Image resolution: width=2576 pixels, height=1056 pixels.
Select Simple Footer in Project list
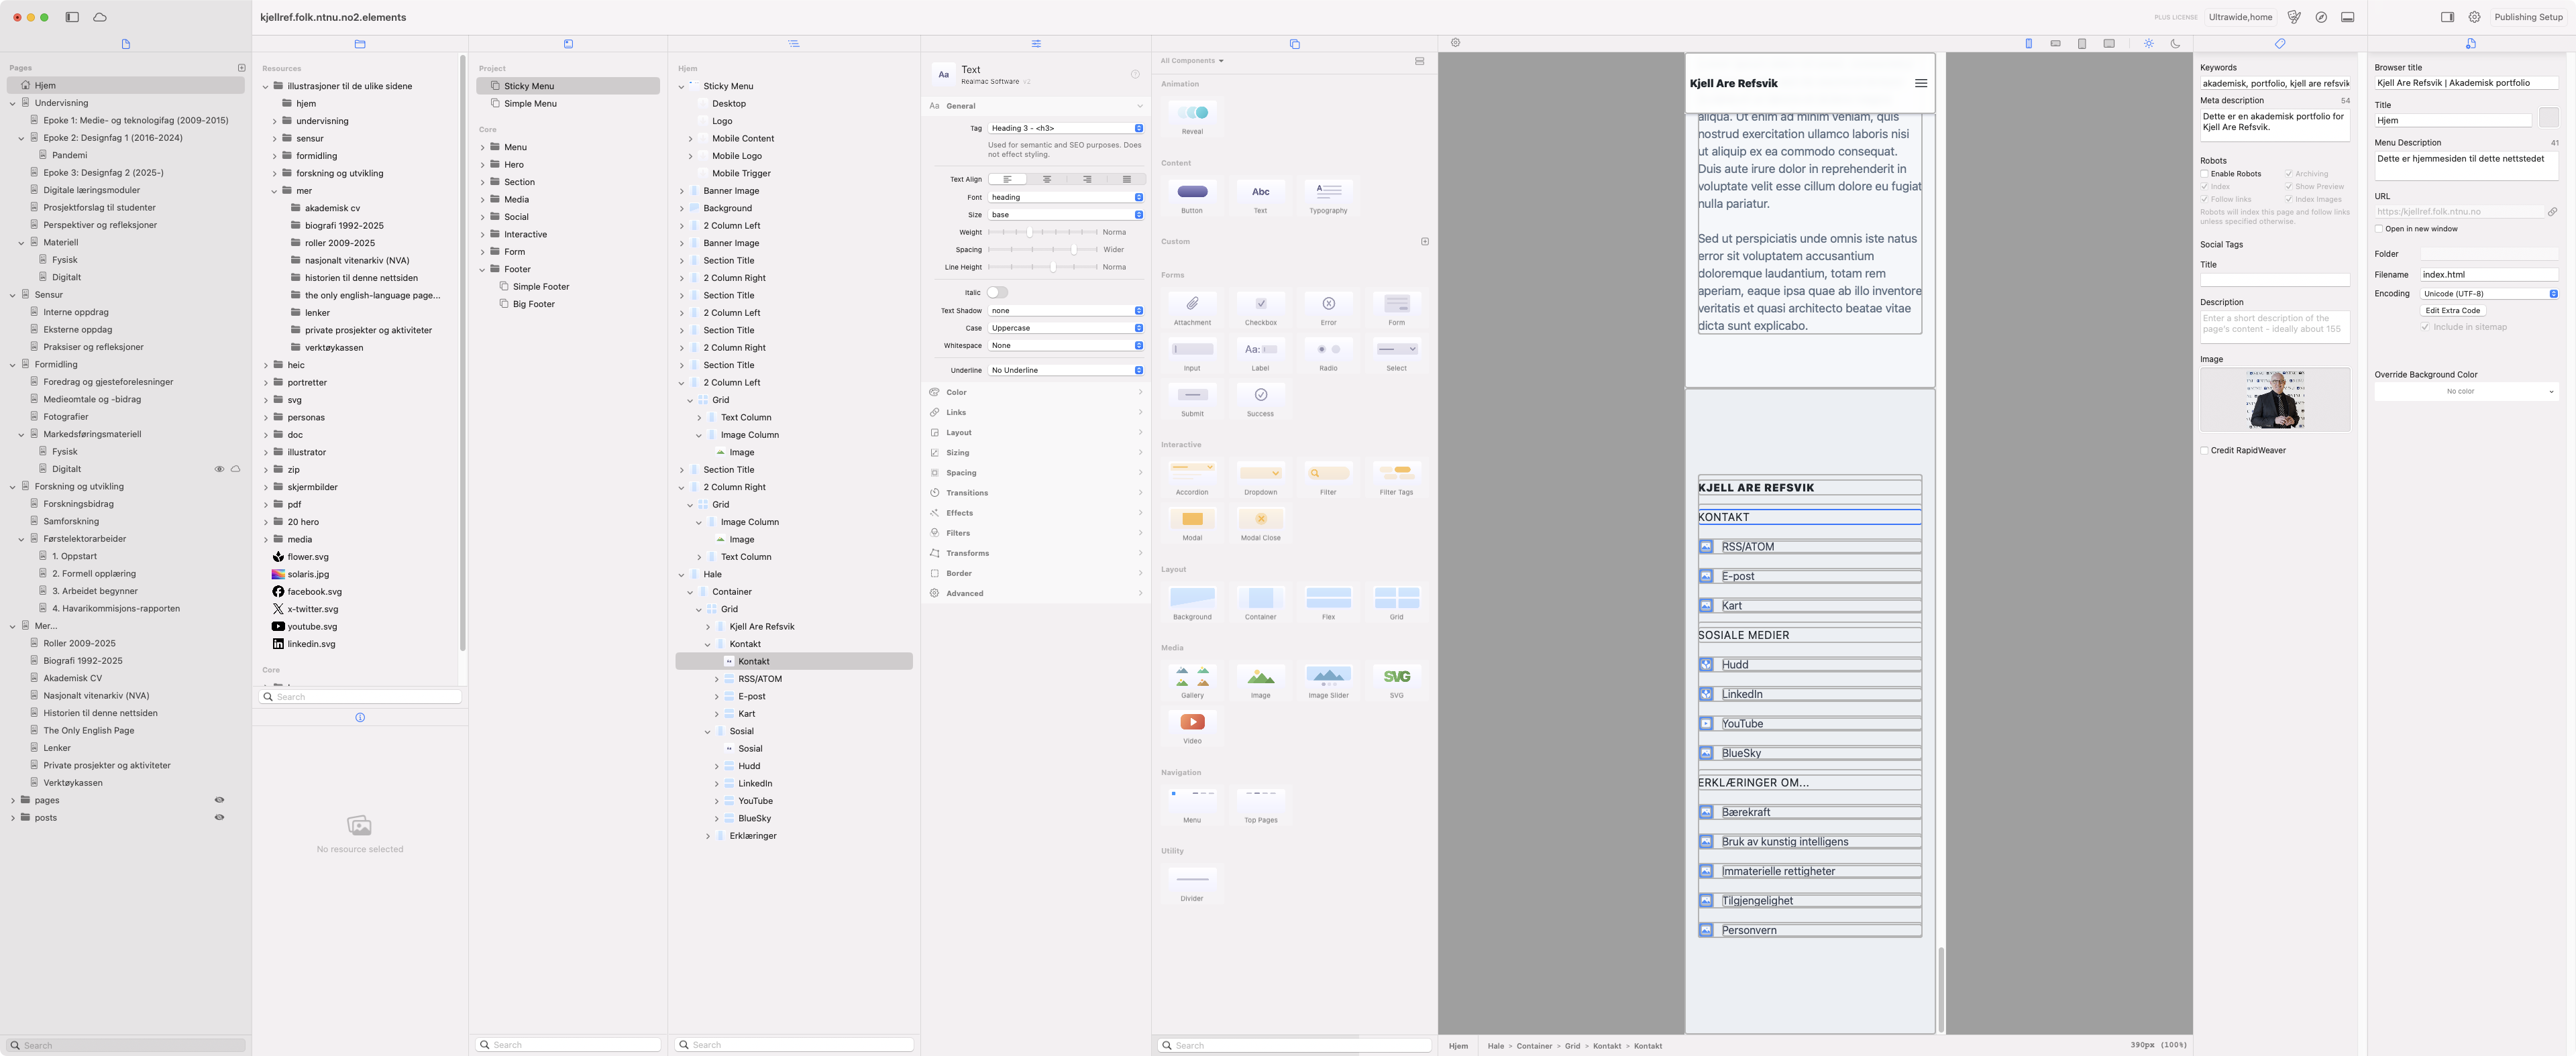point(540,287)
